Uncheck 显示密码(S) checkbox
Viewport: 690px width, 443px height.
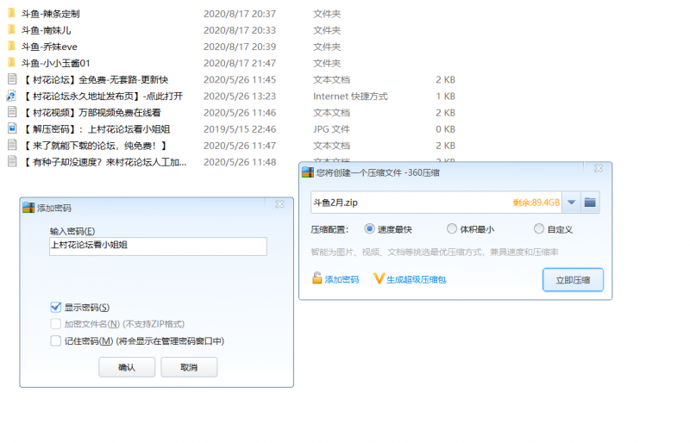(x=55, y=307)
